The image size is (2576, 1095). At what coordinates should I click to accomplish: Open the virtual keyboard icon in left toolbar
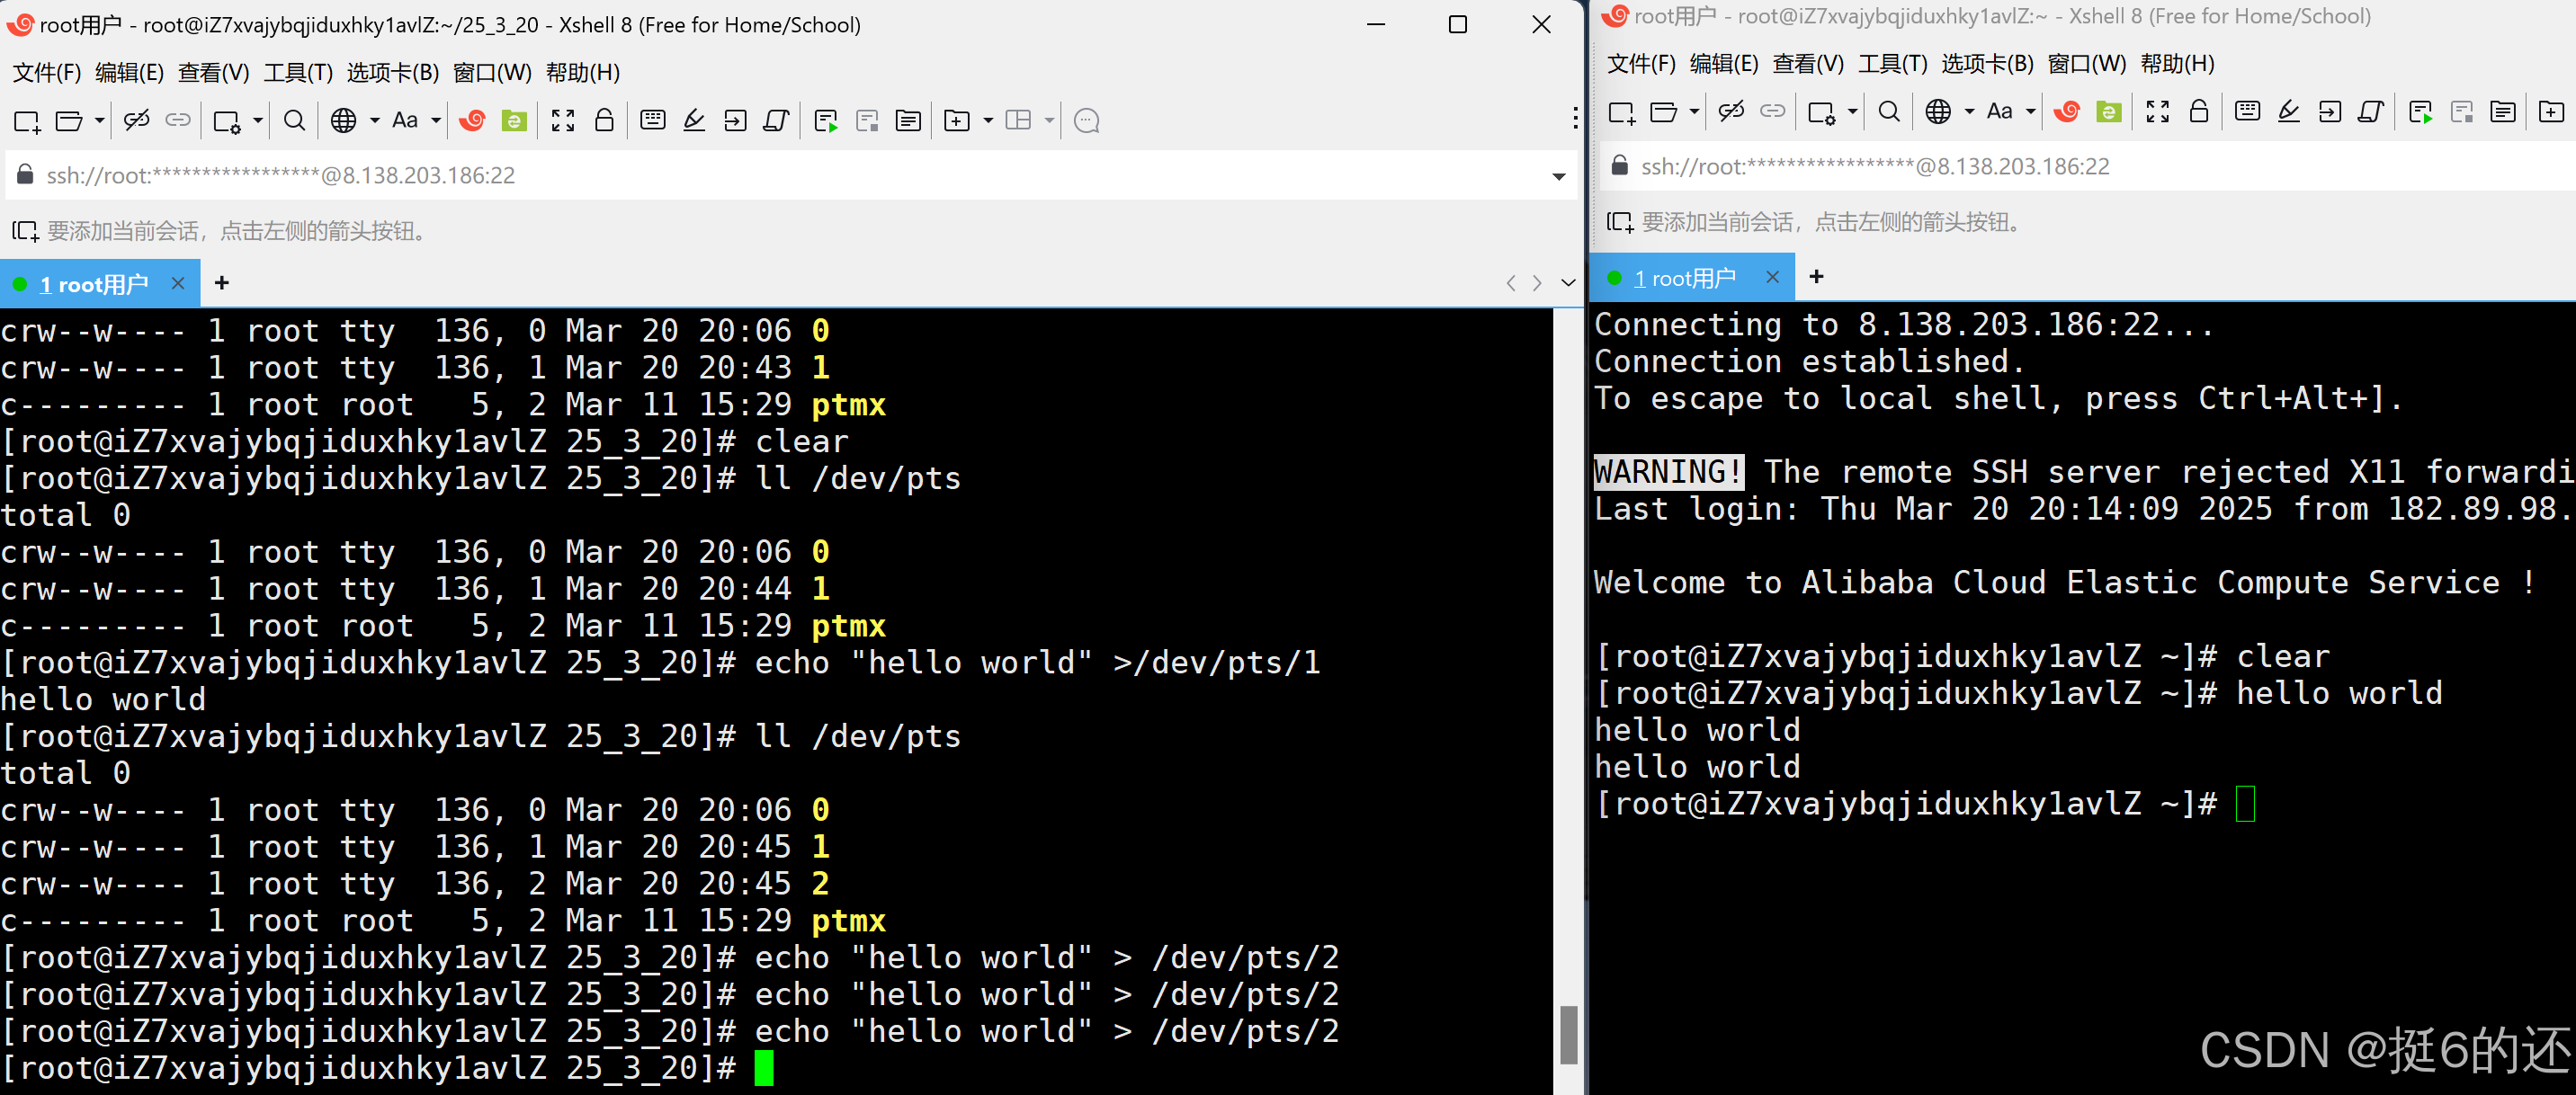click(x=653, y=120)
